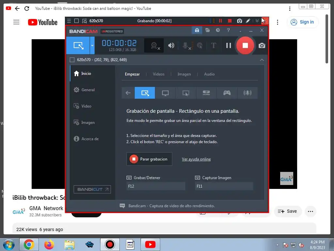Select rectangle area mode in mode selector row
The image size is (334, 251).
pos(145,93)
